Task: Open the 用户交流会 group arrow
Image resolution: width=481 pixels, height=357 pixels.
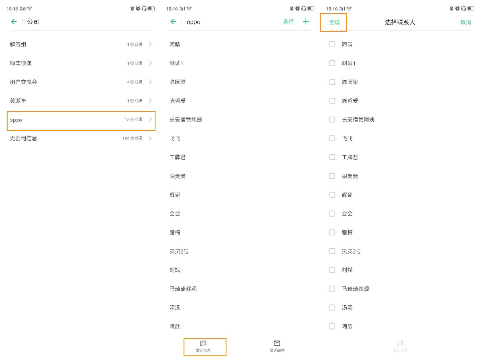Action: tap(150, 82)
